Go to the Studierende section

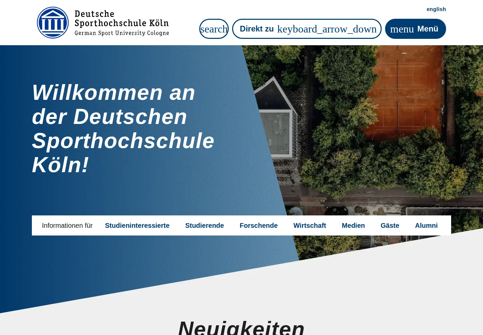(205, 225)
